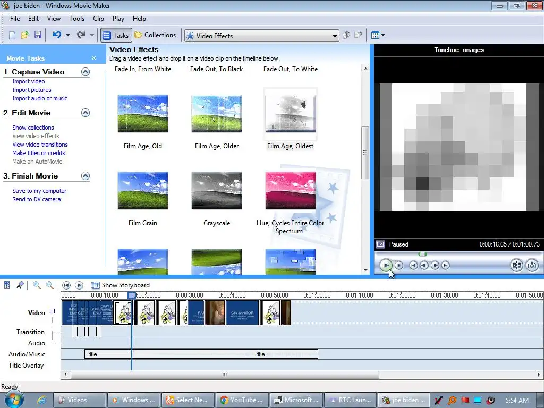
Task: Click the Rewind Timeline button
Action: pos(66,285)
